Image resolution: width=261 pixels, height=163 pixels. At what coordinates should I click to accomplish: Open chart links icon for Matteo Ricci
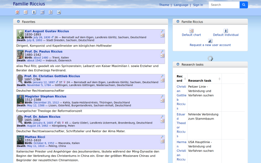click(162, 141)
